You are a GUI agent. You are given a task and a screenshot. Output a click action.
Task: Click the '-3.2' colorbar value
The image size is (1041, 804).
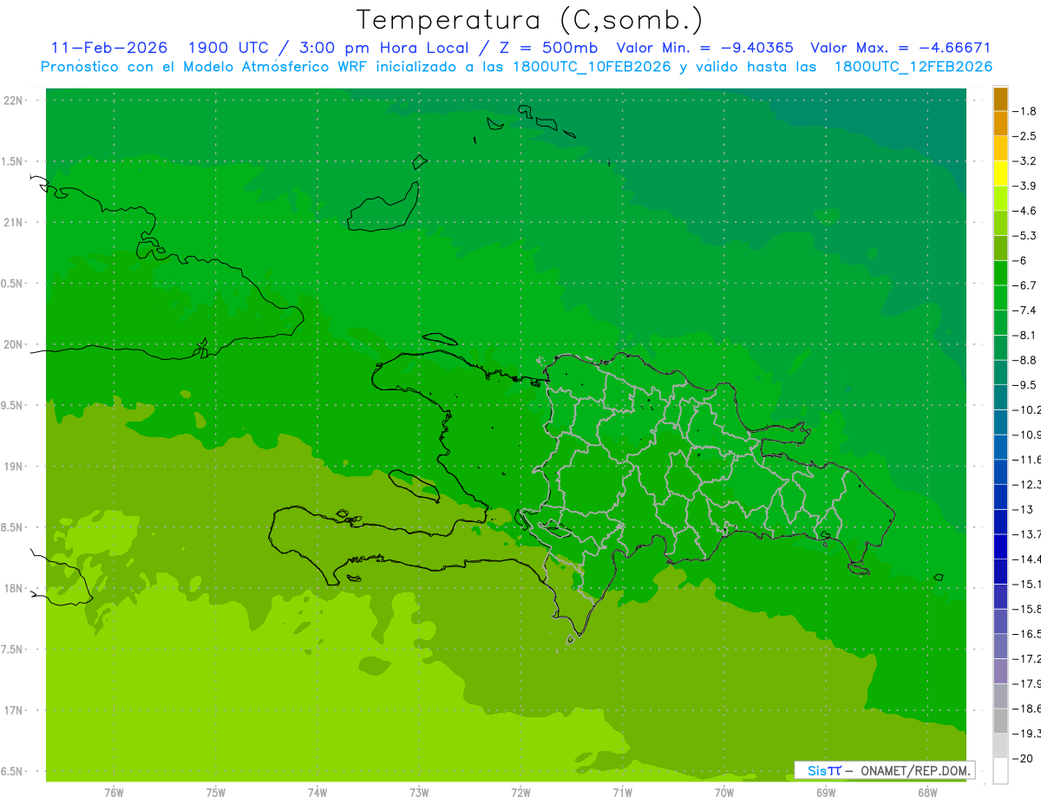[1026, 161]
